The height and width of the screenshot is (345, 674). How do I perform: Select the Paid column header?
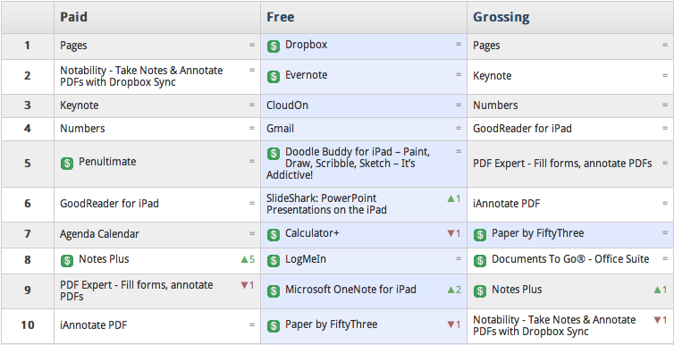coord(73,17)
